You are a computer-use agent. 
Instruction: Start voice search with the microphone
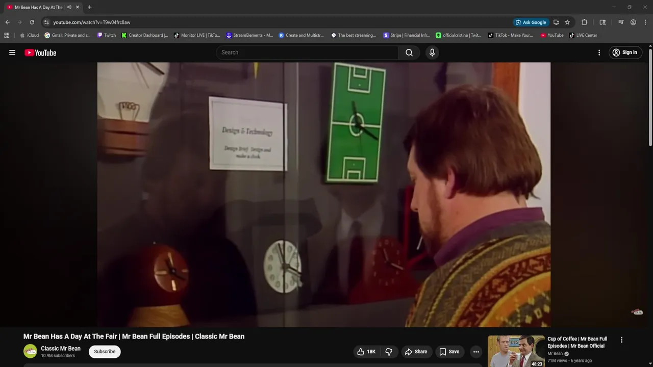[432, 53]
